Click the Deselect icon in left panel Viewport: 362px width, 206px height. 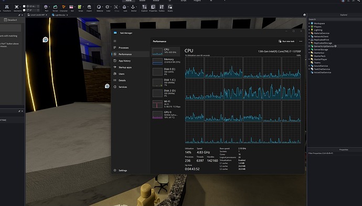6,20
